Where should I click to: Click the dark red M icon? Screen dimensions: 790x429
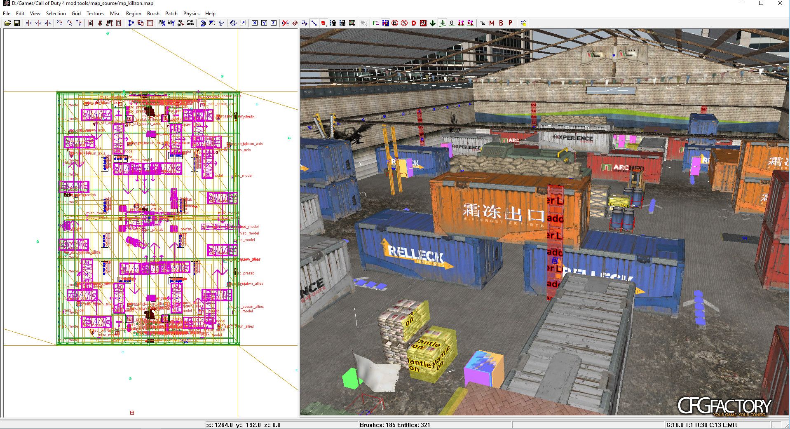click(492, 23)
